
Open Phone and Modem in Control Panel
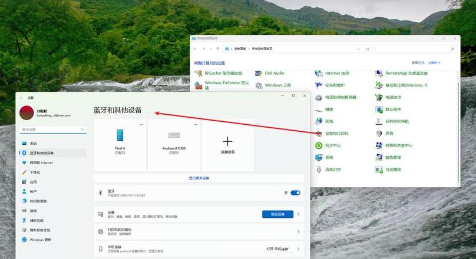click(x=335, y=97)
